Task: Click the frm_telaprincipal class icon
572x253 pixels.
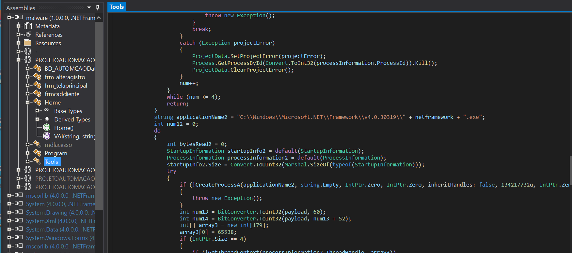Action: pyautogui.click(x=37, y=85)
